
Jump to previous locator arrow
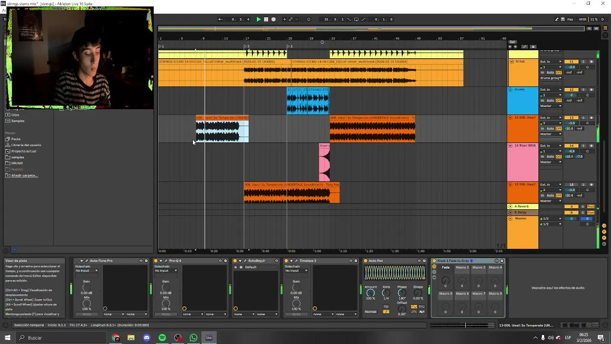[510, 47]
